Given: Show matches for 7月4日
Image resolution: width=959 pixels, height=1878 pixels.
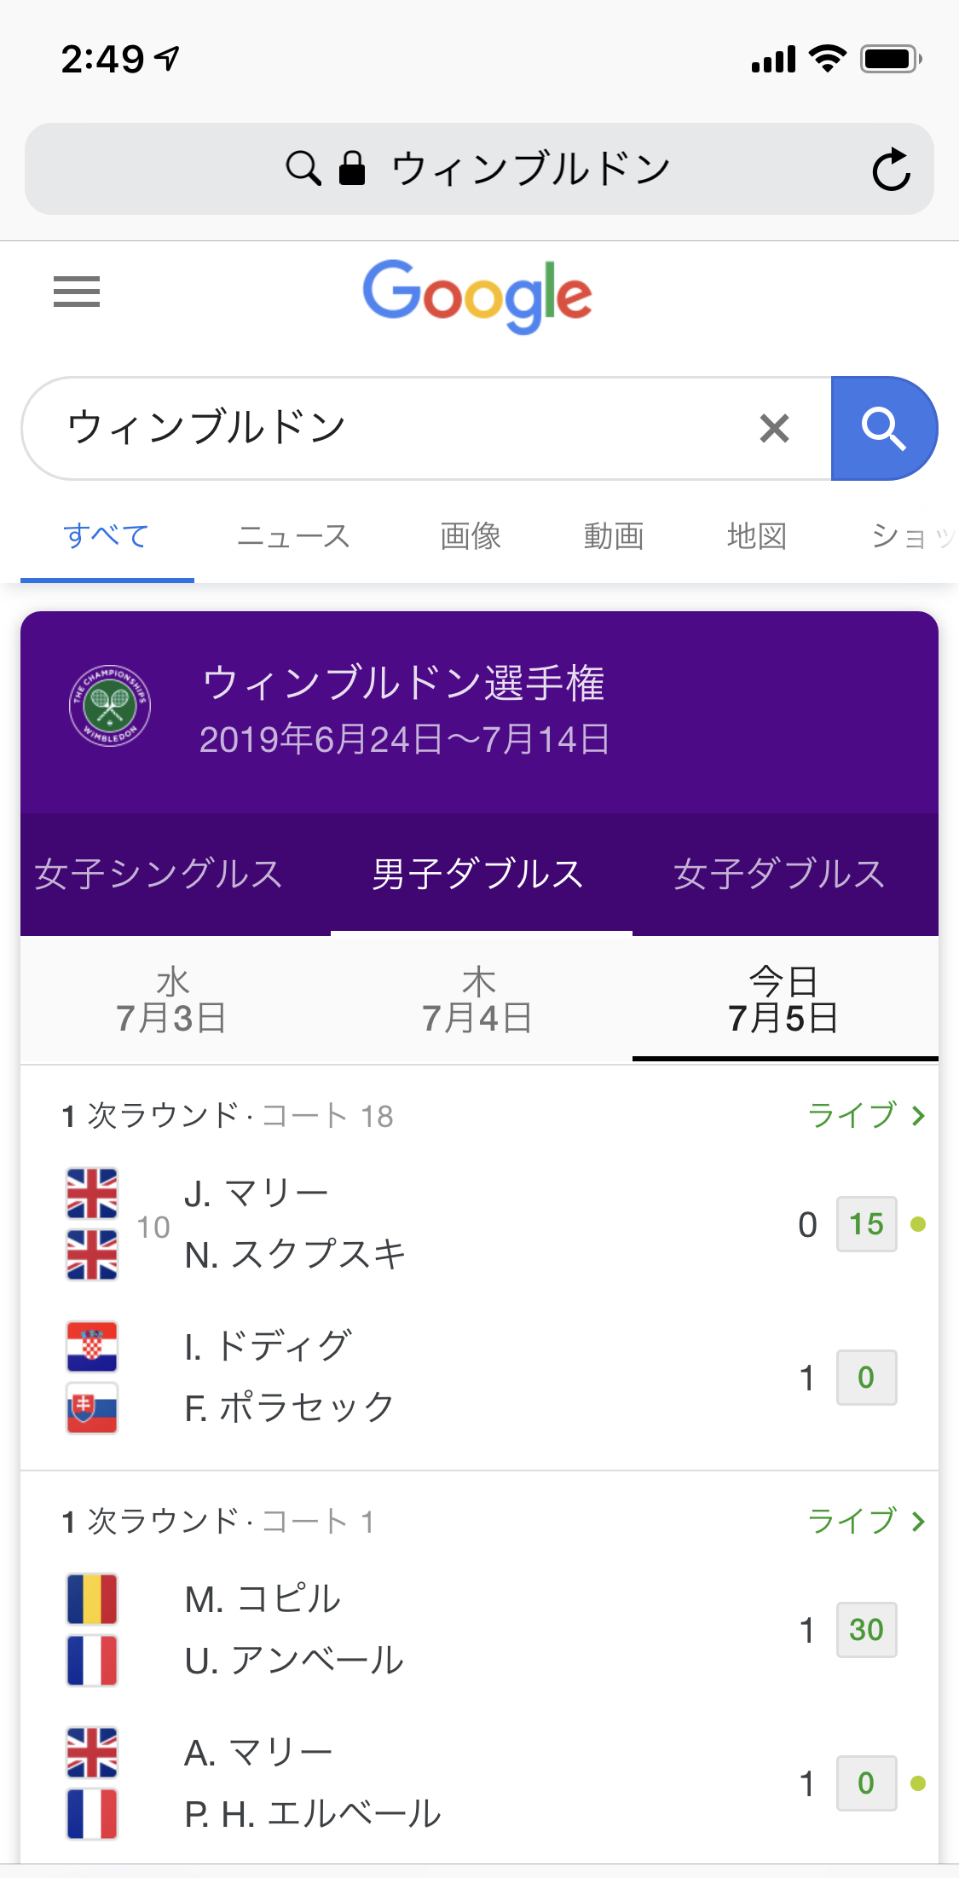Looking at the screenshot, I should point(478,1000).
